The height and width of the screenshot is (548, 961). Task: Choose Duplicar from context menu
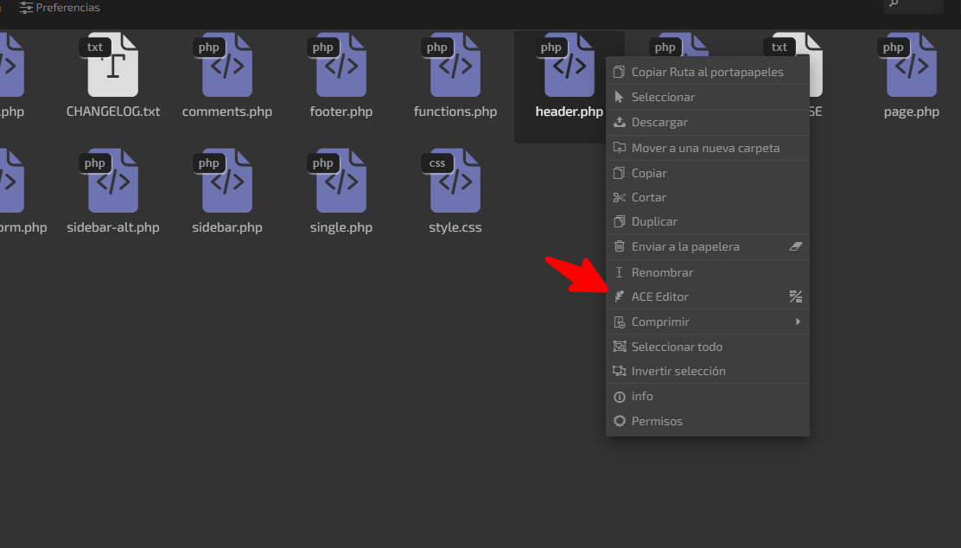[707, 221]
